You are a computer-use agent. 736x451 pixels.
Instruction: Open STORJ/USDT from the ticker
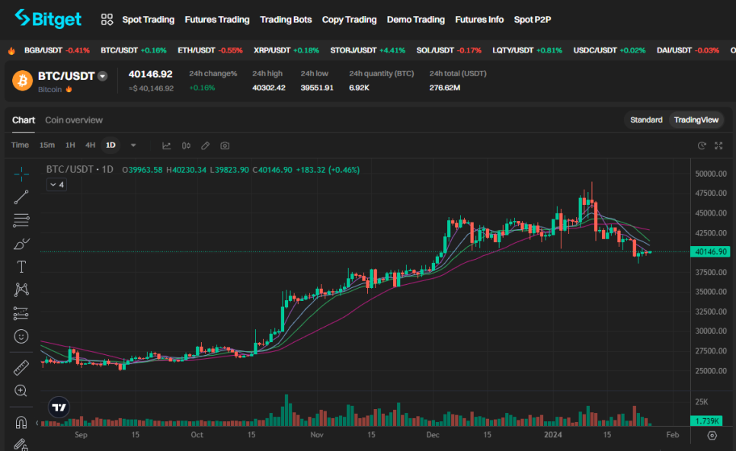pyautogui.click(x=367, y=50)
